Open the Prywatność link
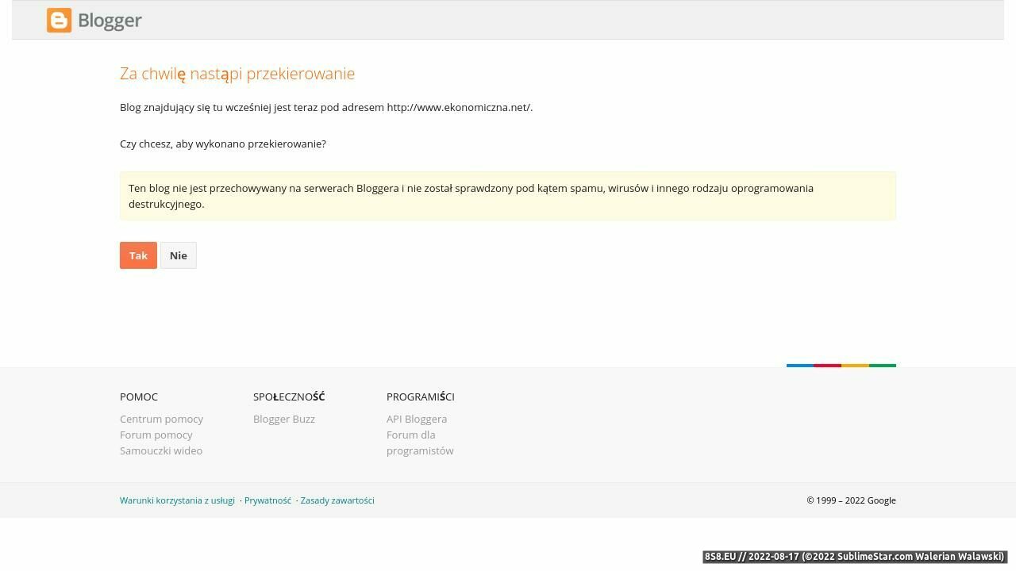 click(x=268, y=500)
